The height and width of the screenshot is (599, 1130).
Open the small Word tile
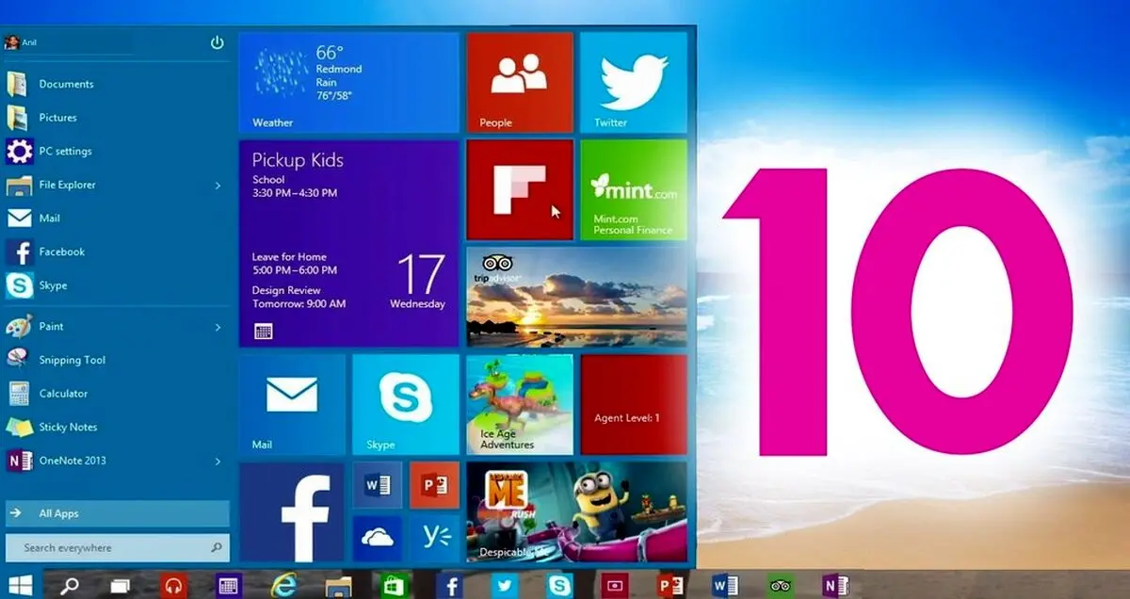[x=378, y=485]
